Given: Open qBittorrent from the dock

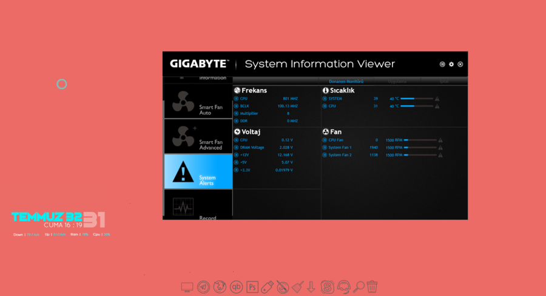Looking at the screenshot, I should tap(236, 287).
